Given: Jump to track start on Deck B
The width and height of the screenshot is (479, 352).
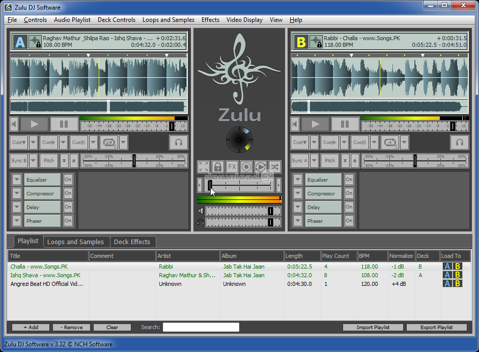Looking at the screenshot, I should [295, 124].
